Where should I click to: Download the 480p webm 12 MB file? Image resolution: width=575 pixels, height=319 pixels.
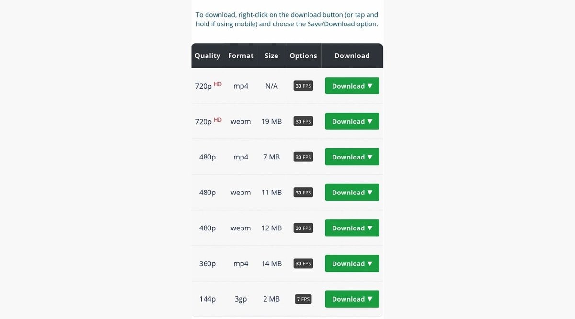[x=352, y=228]
